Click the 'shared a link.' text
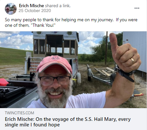 point(58,6)
